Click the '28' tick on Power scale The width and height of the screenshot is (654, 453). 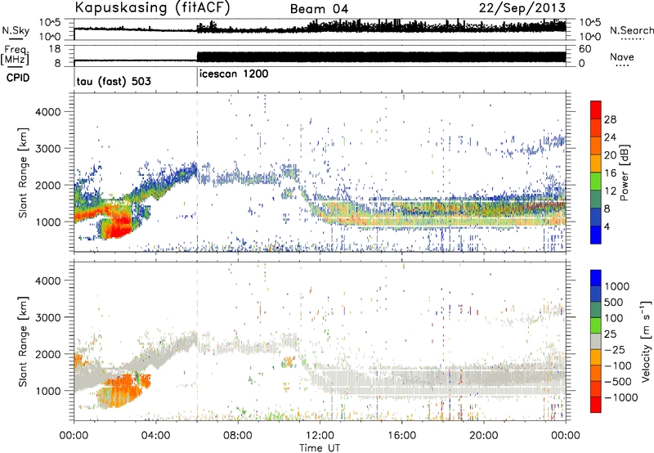pos(610,119)
